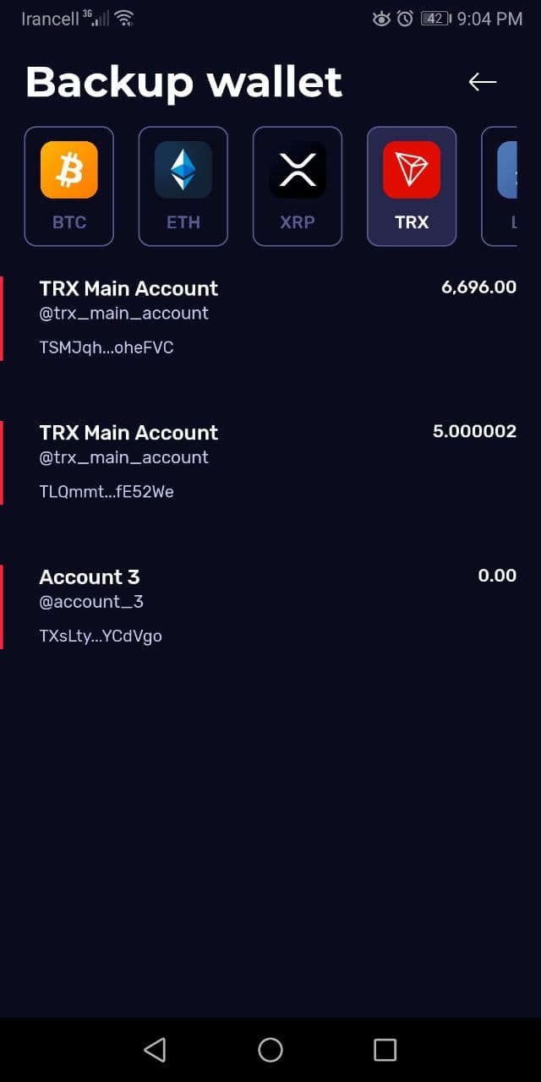This screenshot has width=541, height=1082.
Task: Tap the back arrow in the header
Action: click(484, 82)
